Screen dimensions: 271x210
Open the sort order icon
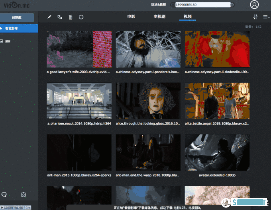point(255,17)
